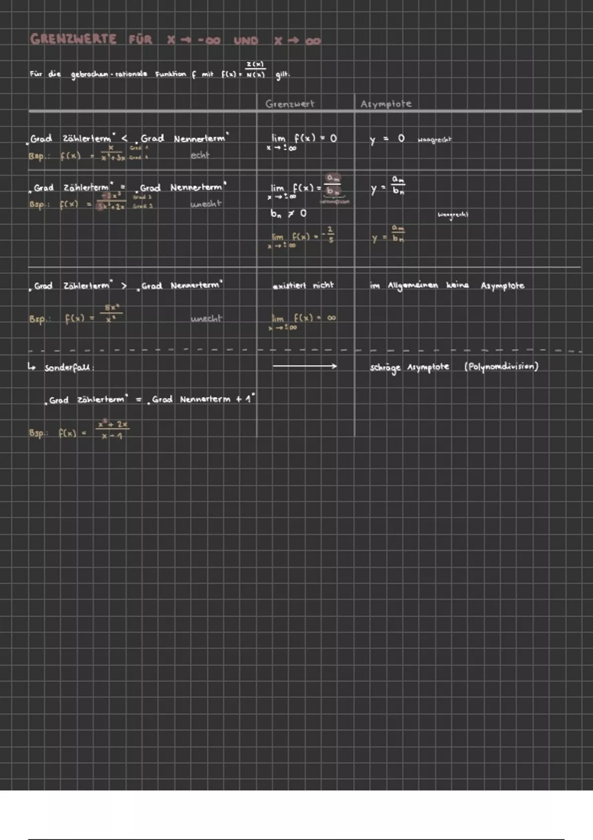Click the 'gebrochen-rationale' word in intro line
The width and height of the screenshot is (593, 840).
click(x=109, y=75)
